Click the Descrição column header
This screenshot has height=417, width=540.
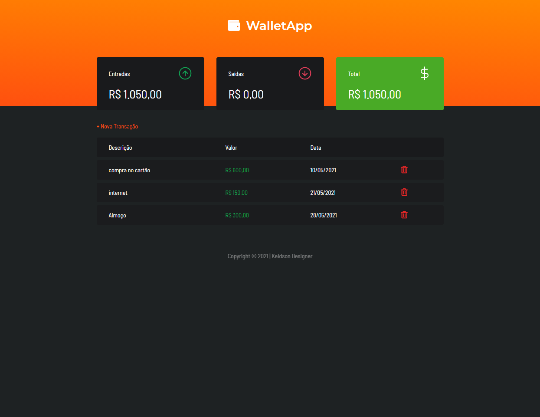pyautogui.click(x=120, y=148)
